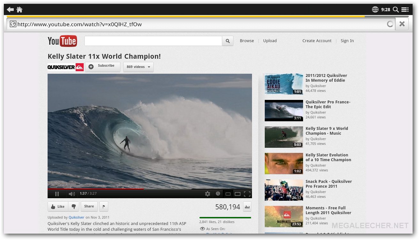Click the YouTube logo
The height and width of the screenshot is (240, 419).
pyautogui.click(x=62, y=41)
